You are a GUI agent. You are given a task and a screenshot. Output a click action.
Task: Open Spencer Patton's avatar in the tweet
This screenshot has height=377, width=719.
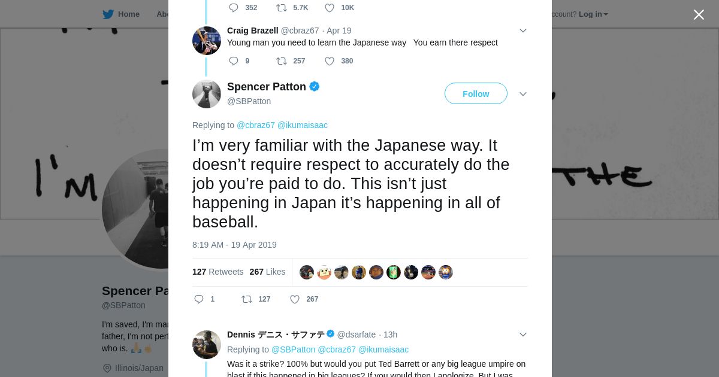click(207, 94)
